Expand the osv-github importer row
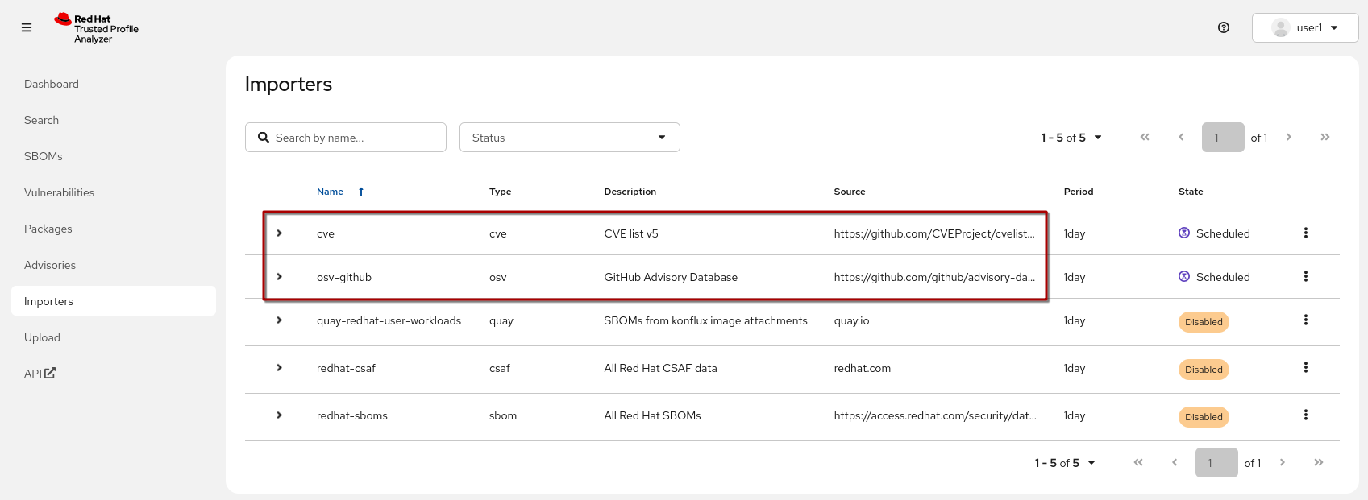 (x=280, y=277)
